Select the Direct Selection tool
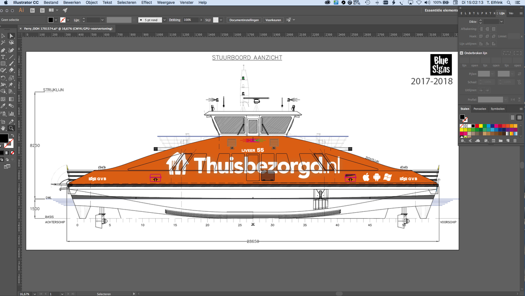Viewport: 525px width, 296px height. coord(11,36)
